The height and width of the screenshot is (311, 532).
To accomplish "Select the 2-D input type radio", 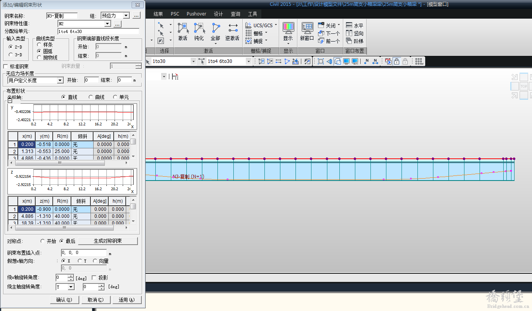I will pyautogui.click(x=10, y=47).
